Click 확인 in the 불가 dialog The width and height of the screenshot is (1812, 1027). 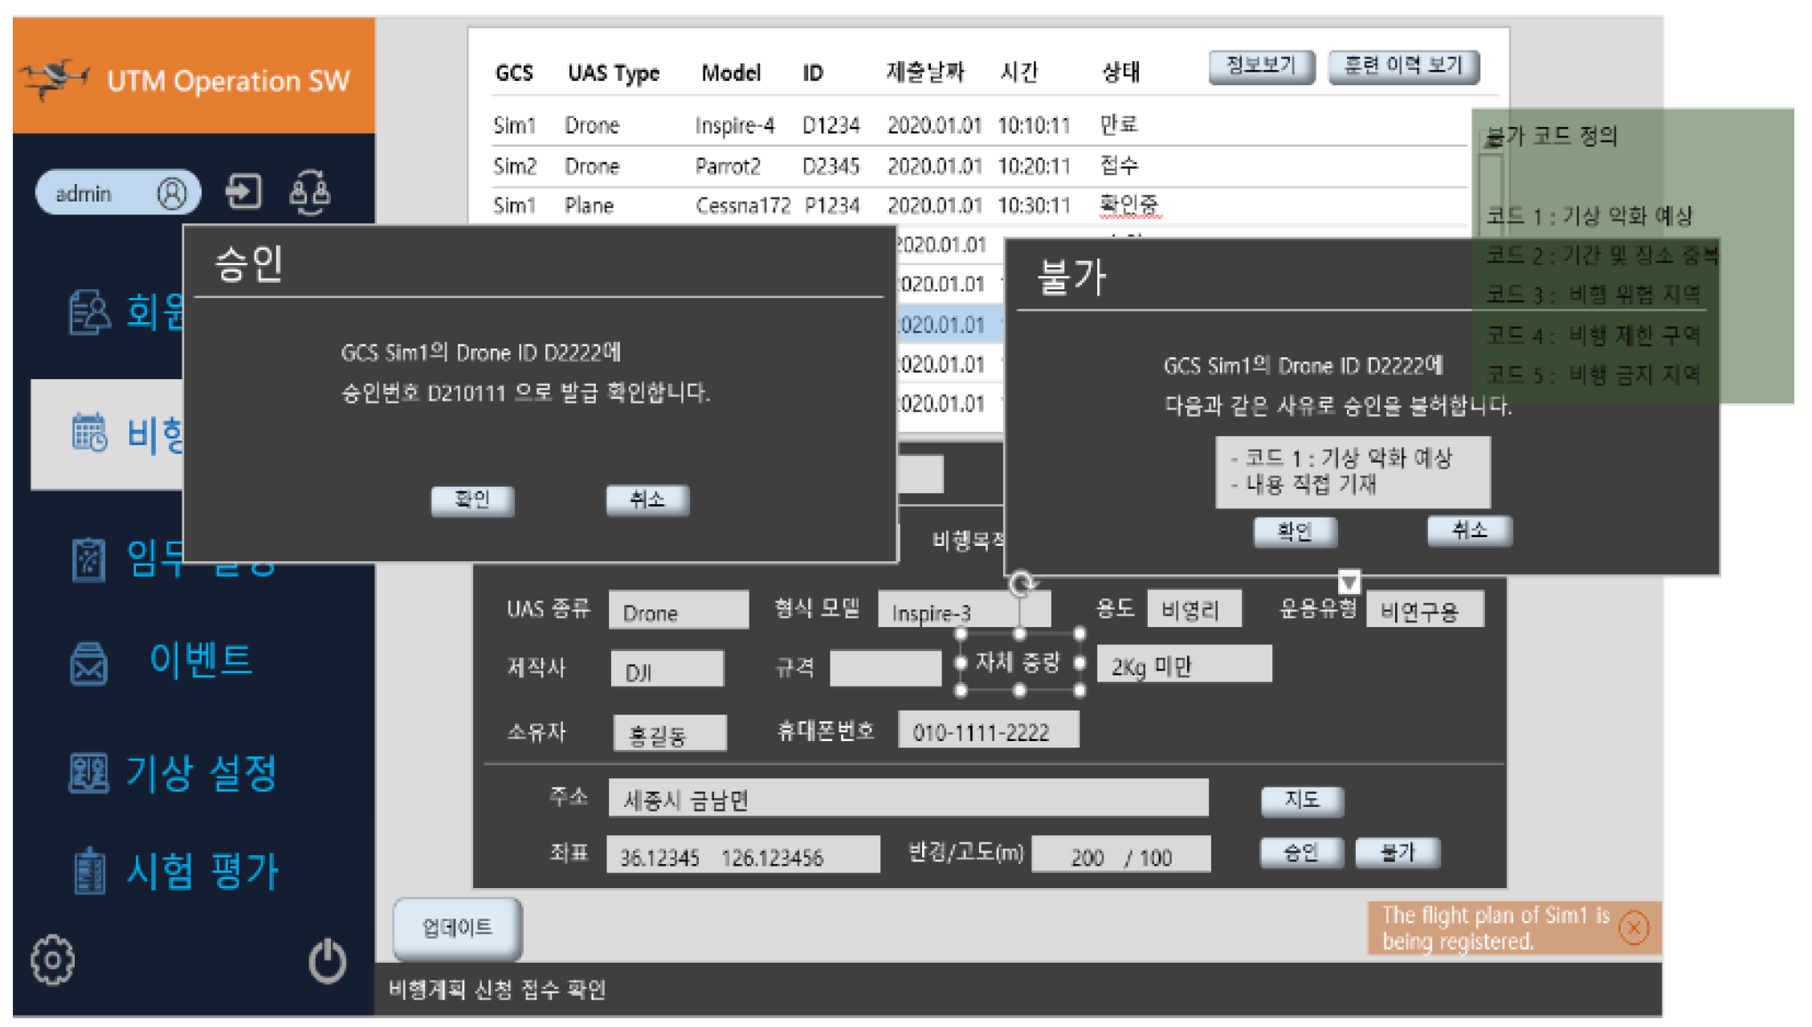(x=1295, y=532)
